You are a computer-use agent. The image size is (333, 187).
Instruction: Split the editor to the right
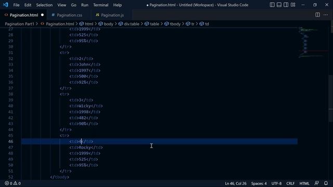click(x=317, y=15)
